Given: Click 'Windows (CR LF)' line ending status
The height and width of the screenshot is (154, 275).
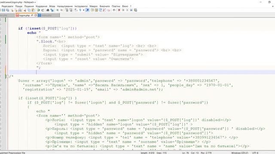Looking at the screenshot, I should point(240,153).
